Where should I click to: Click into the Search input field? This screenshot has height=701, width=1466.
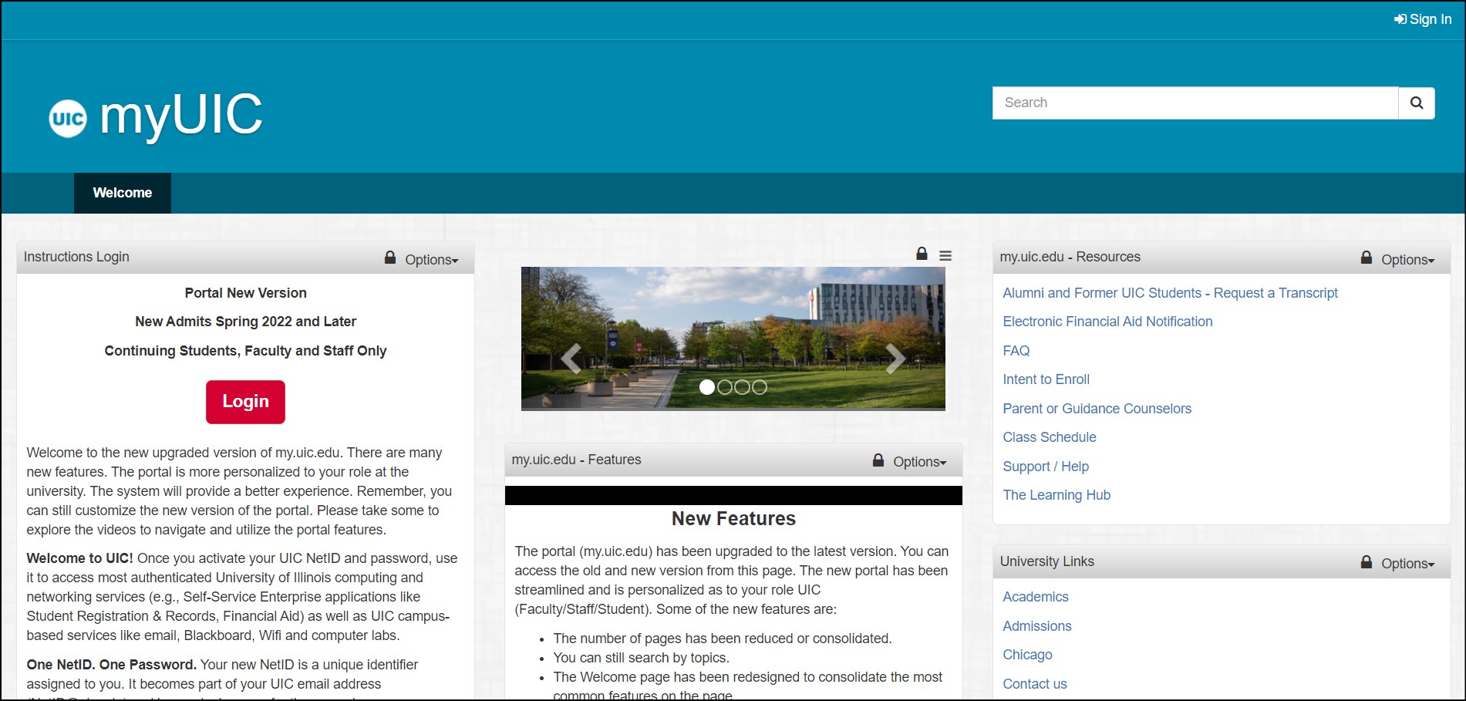tap(1195, 103)
